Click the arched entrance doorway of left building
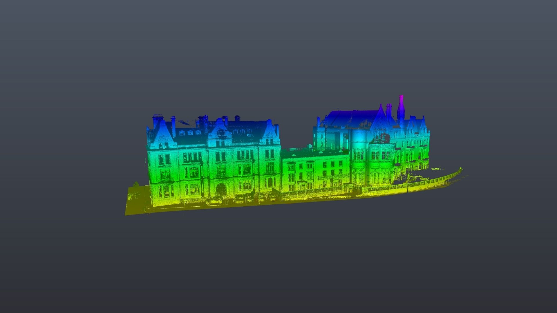Viewport: 557px width, 313px height. coord(221,189)
